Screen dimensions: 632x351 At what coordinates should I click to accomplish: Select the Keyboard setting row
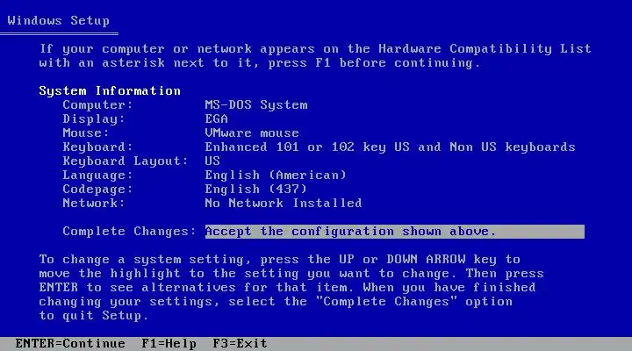pos(319,147)
